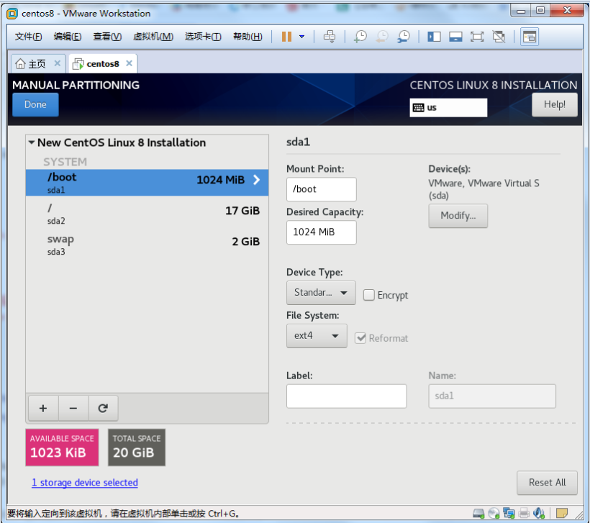Pause the virtual machine with the pause icon
The image size is (590, 523).
[x=286, y=37]
